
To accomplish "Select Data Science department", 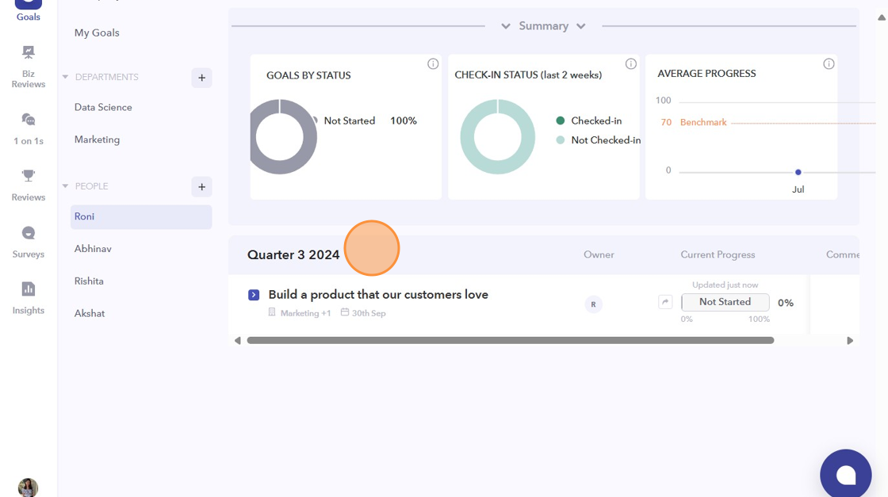I will (103, 107).
